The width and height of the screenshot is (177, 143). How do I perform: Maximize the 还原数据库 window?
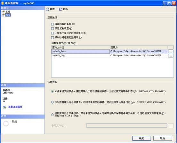coord(169,3)
